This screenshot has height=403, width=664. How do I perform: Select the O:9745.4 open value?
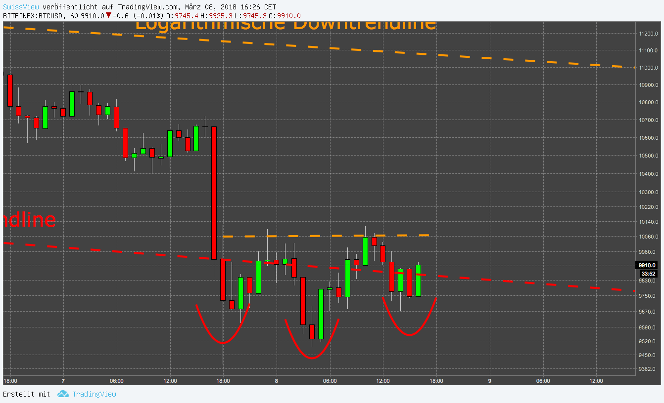(x=182, y=16)
